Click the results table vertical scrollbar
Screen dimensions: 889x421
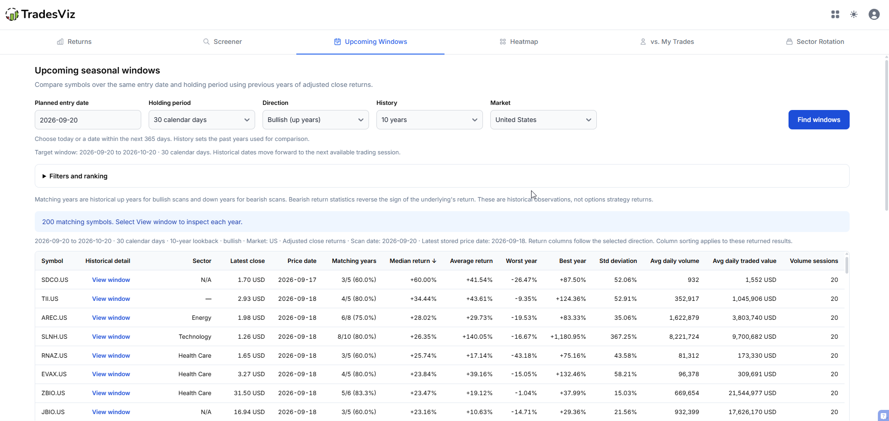(x=847, y=265)
